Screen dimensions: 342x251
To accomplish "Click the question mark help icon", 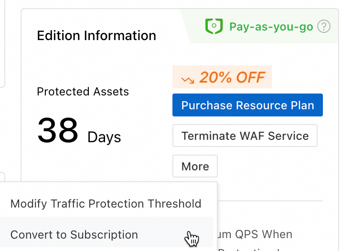I will (x=324, y=26).
